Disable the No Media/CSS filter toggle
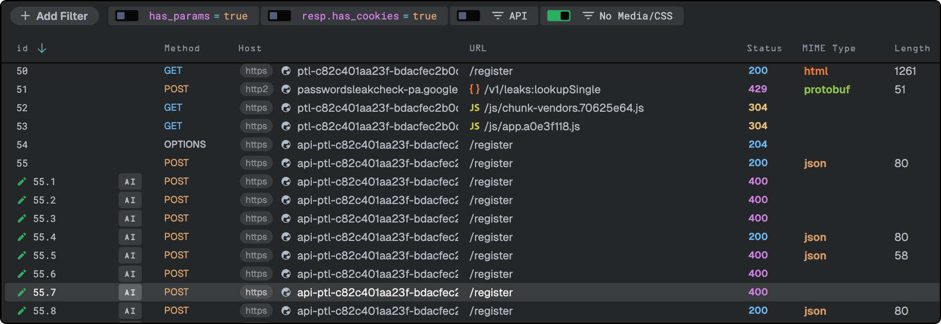This screenshot has height=324, width=941. point(559,16)
